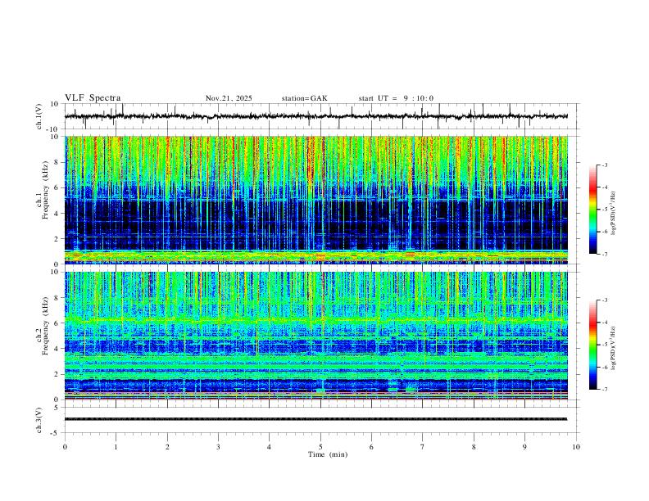649x501 pixels.
Task: Click the ch.1 voltage waveform trace
Action: 315,116
